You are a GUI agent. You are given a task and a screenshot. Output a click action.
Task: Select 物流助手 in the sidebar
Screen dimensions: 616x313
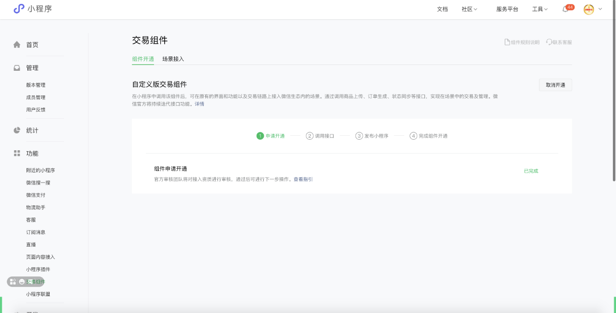pyautogui.click(x=36, y=208)
